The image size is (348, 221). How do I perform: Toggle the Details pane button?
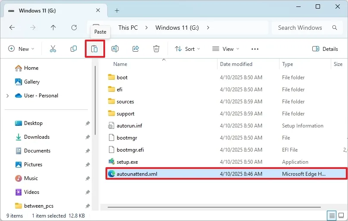[325, 49]
